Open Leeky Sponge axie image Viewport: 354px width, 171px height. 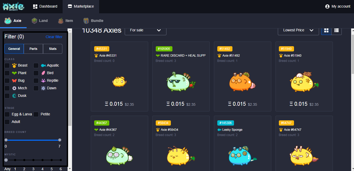pyautogui.click(x=242, y=156)
